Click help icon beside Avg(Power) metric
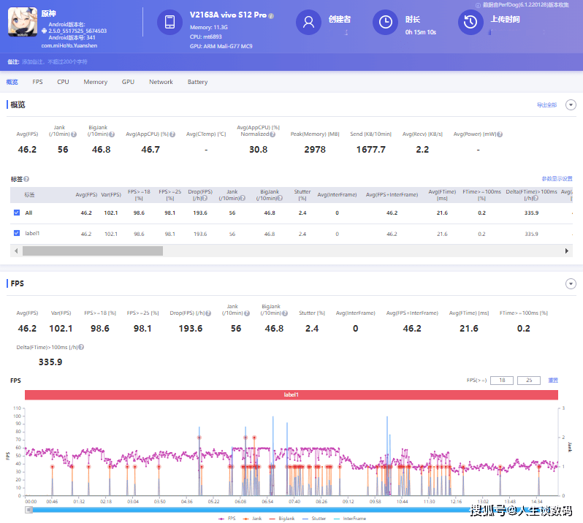This screenshot has height=523, width=583. tap(500, 134)
